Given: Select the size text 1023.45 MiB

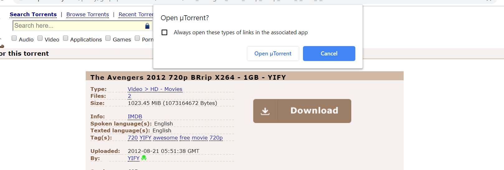Looking at the screenshot, I should pos(172,103).
